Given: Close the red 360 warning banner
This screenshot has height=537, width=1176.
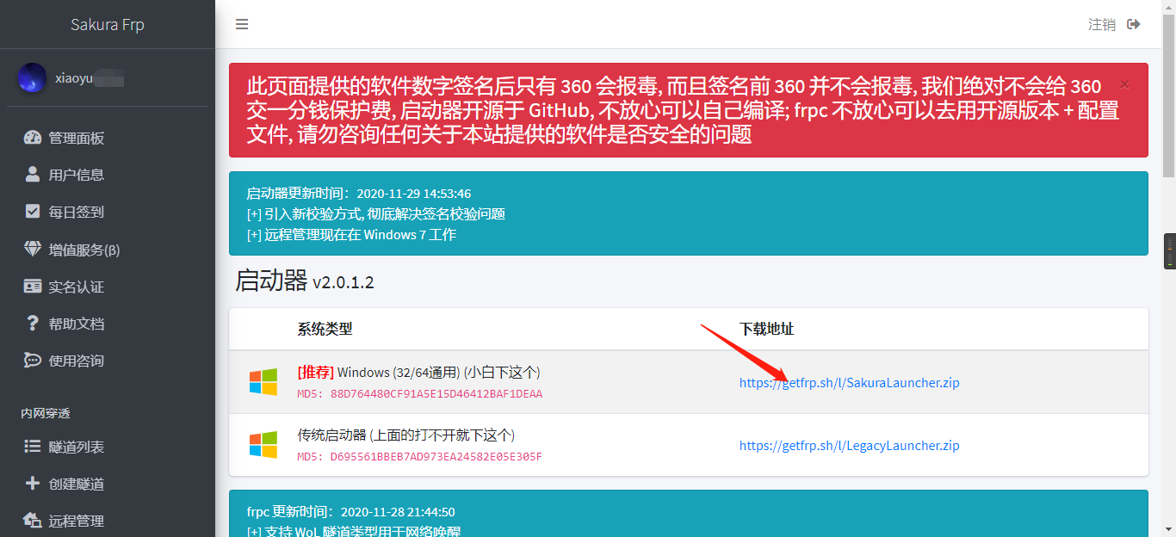Looking at the screenshot, I should pos(1124,85).
